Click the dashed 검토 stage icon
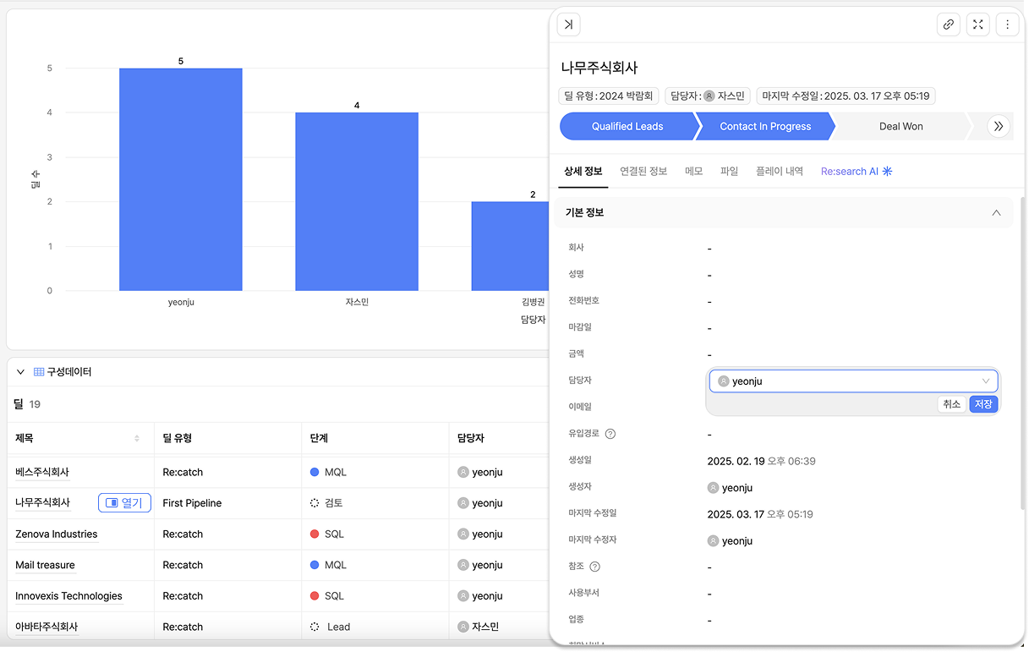The image size is (1029, 652). [x=315, y=503]
